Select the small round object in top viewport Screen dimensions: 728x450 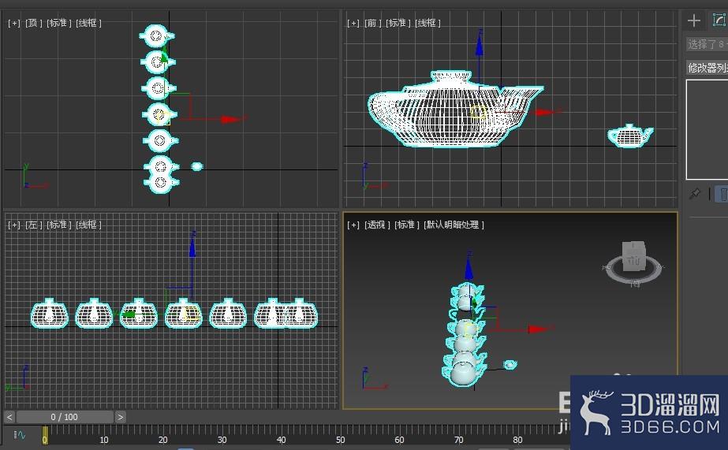[x=197, y=166]
